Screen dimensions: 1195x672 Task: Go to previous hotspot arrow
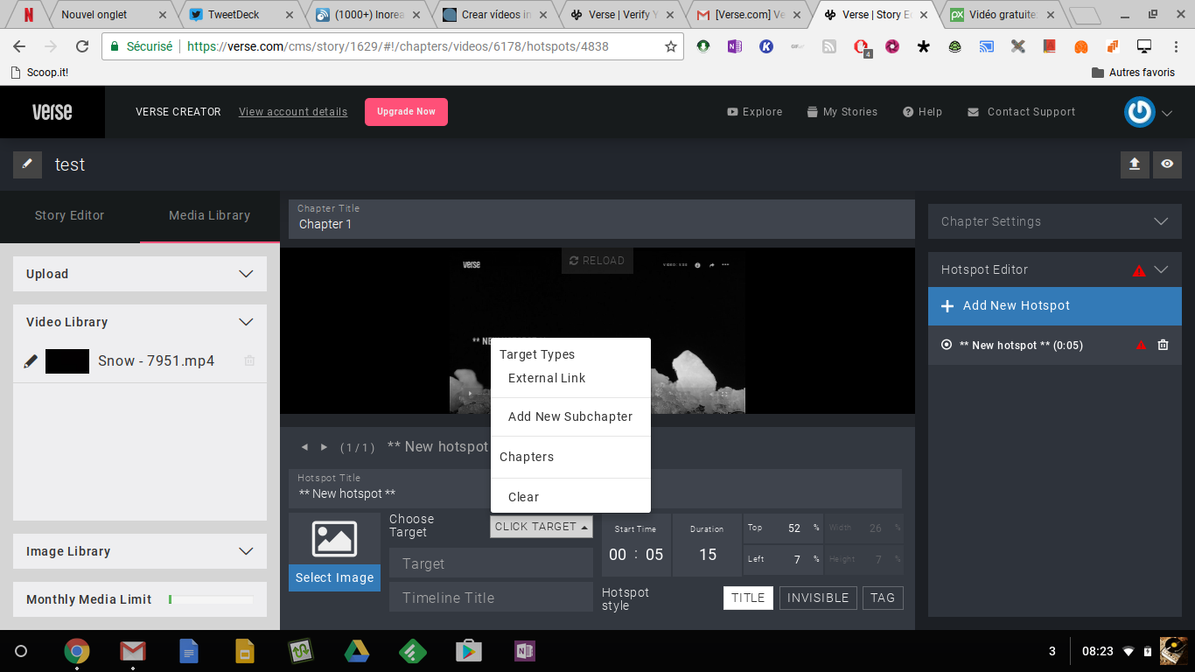[x=304, y=447]
